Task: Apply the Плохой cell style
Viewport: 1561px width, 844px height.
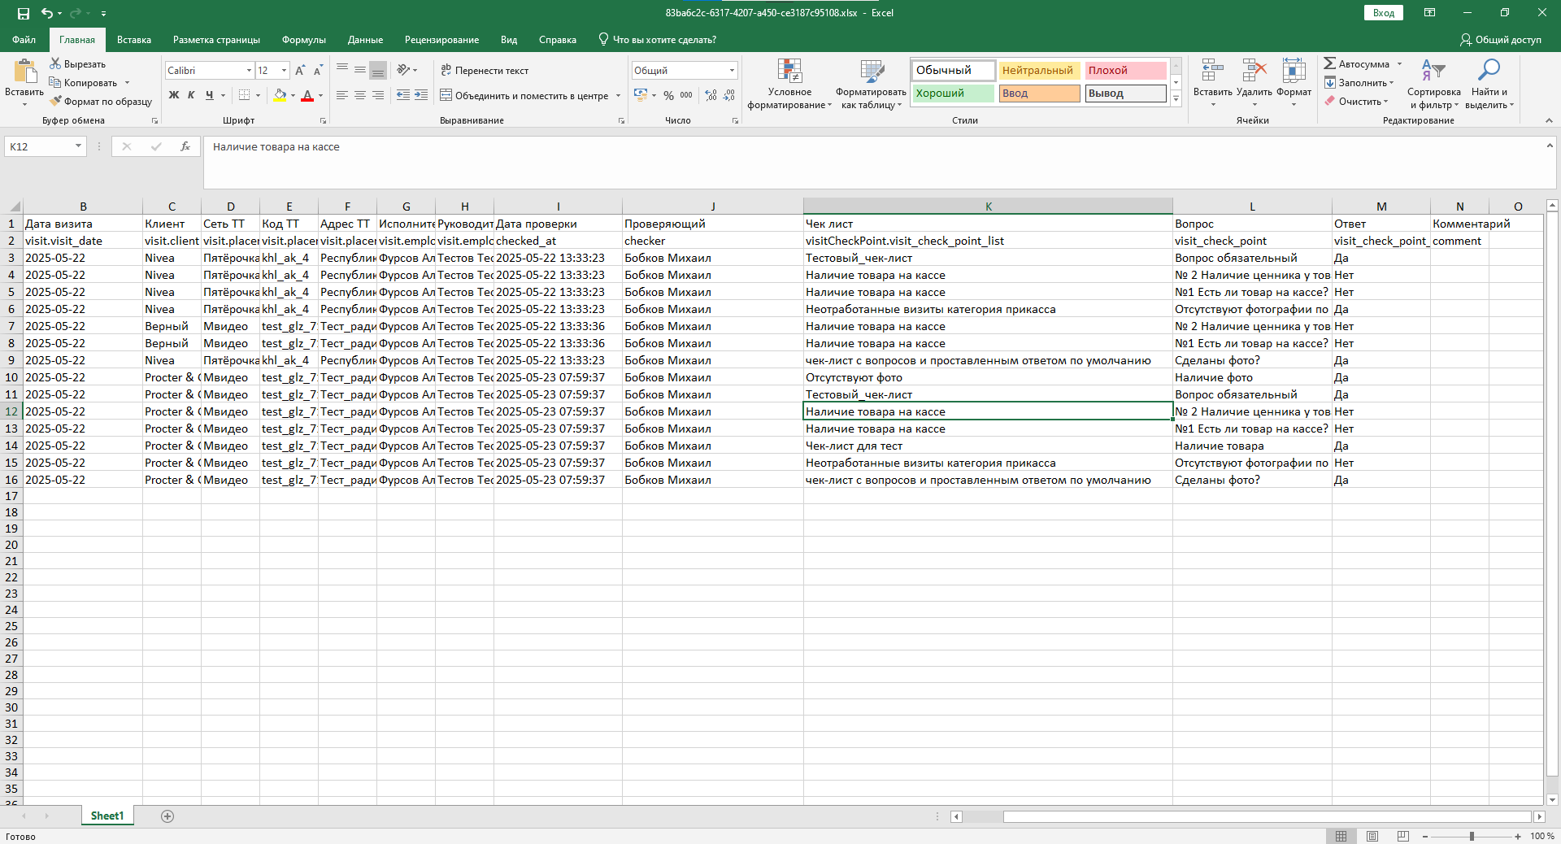Action: coord(1125,71)
